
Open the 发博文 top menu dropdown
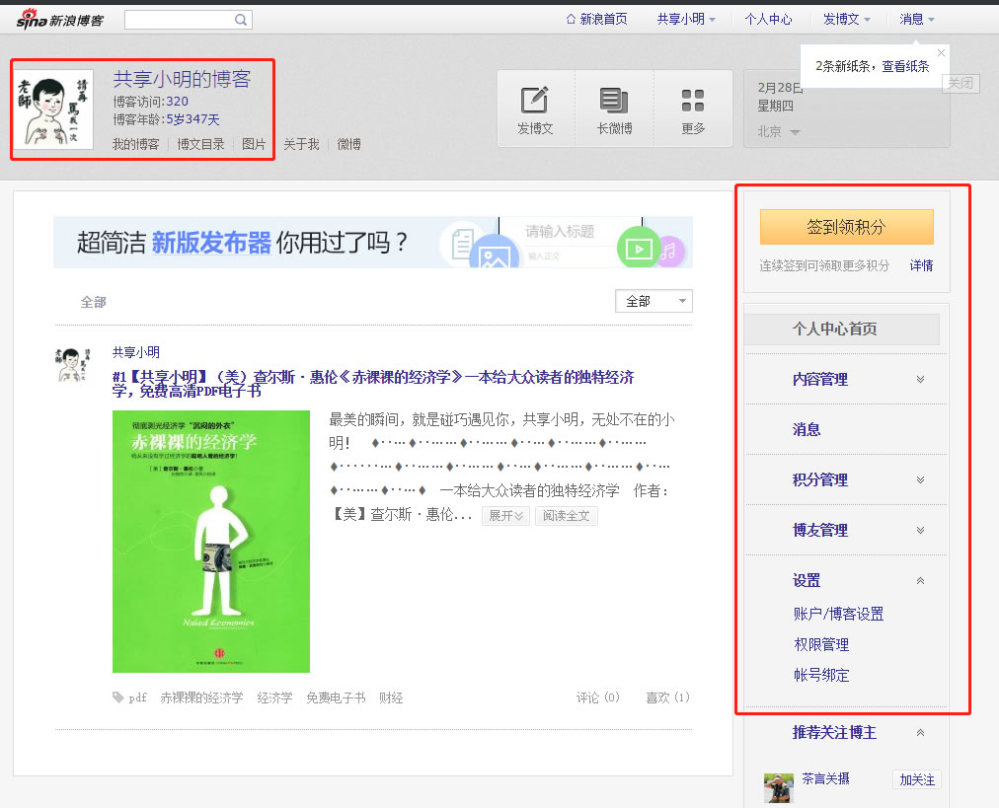click(x=846, y=19)
